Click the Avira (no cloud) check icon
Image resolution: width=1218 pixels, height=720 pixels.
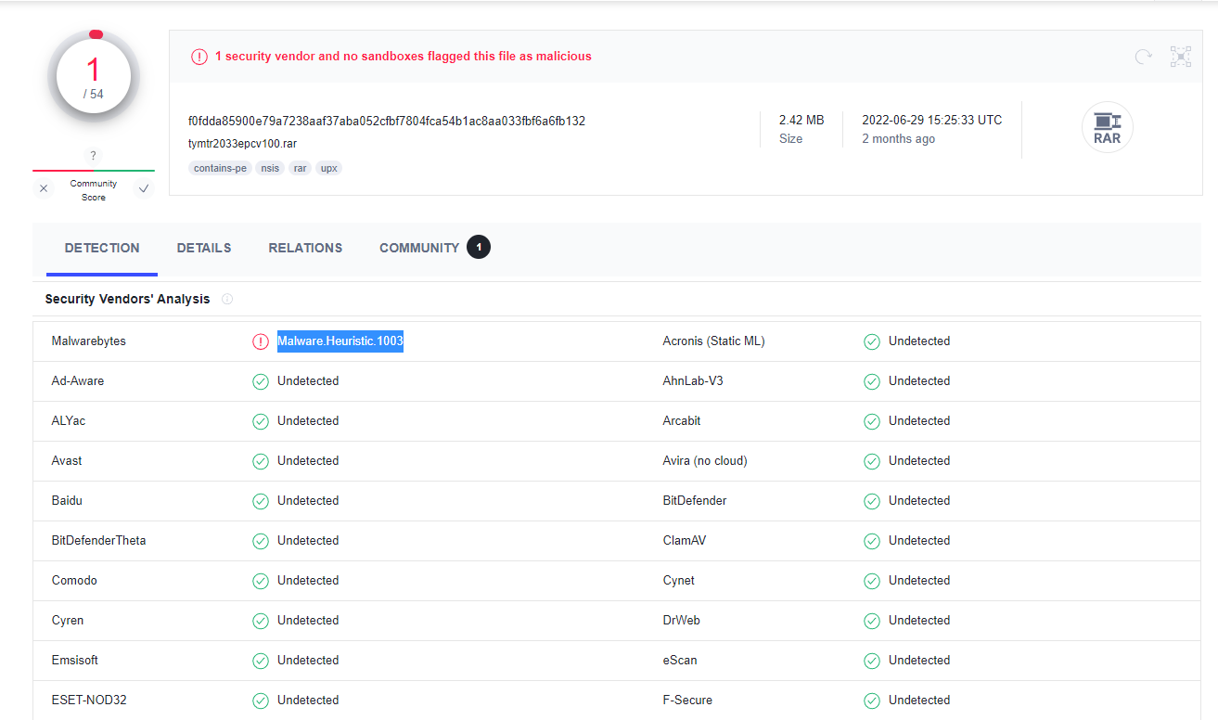click(872, 461)
